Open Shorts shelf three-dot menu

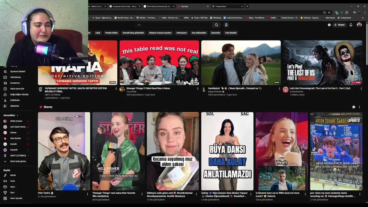point(359,107)
